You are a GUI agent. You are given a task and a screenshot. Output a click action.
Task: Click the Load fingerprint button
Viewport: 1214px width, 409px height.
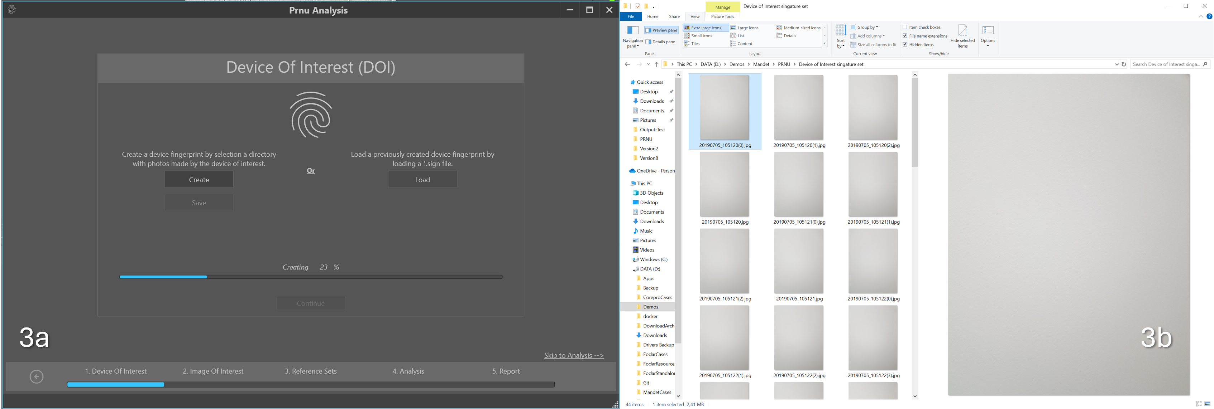[422, 180]
